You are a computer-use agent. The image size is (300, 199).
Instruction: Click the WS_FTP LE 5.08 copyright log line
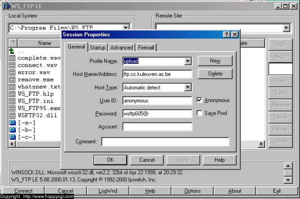click(84, 180)
